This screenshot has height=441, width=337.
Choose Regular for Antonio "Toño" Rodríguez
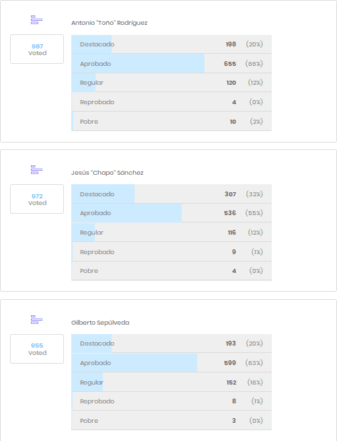tap(172, 83)
